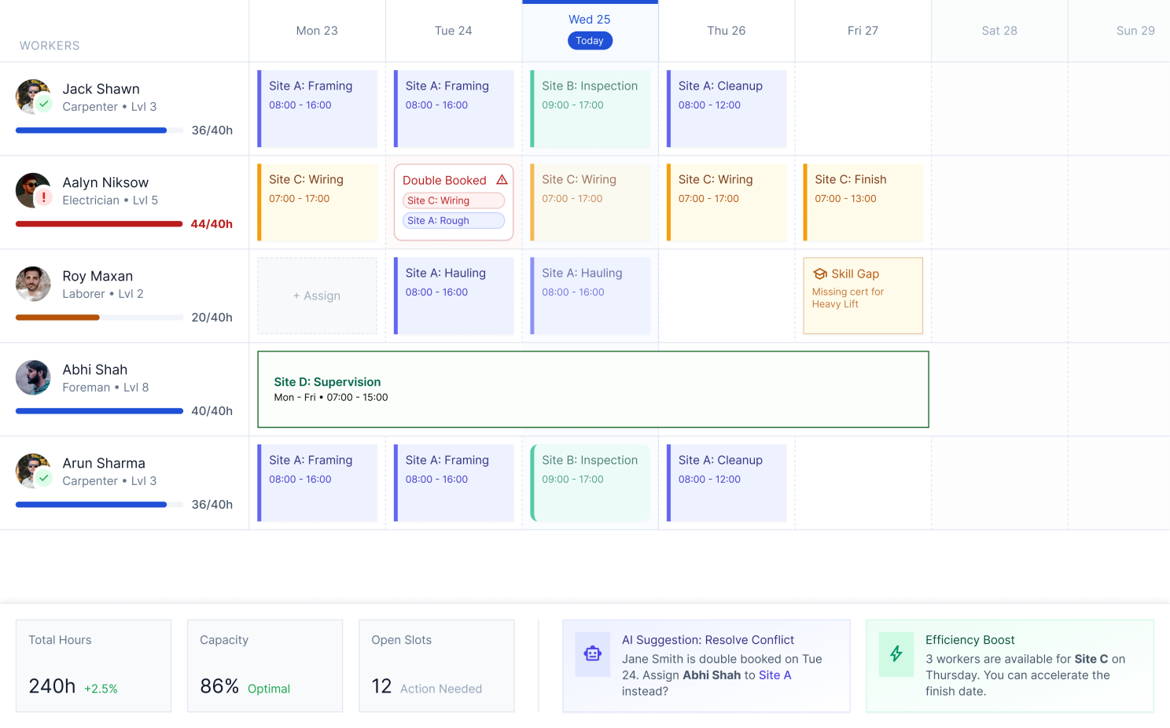Open Jack Shawn's Monday Site A: Framing shift
1170x728 pixels.
pyautogui.click(x=317, y=108)
